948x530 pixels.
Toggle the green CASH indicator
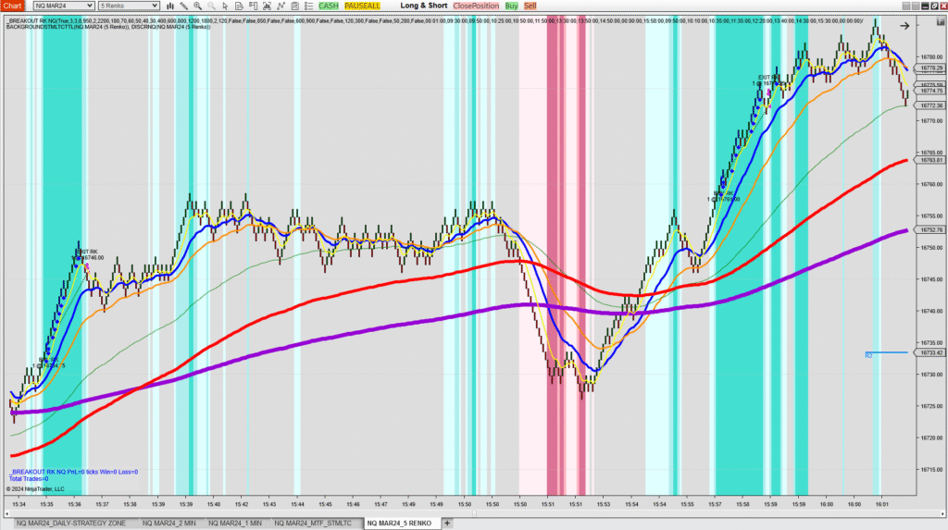click(x=329, y=6)
